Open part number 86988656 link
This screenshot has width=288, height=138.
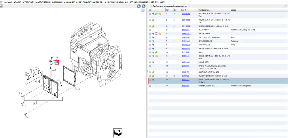(185, 66)
